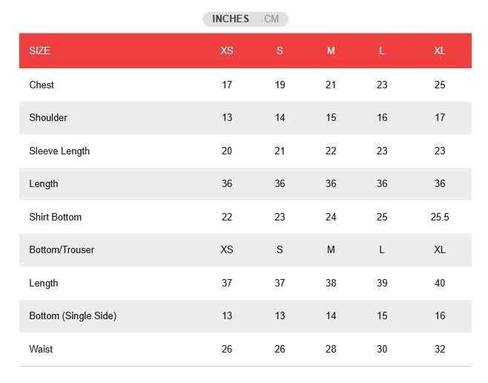The image size is (488, 383).
Task: Select the XL column header
Action: coord(440,51)
